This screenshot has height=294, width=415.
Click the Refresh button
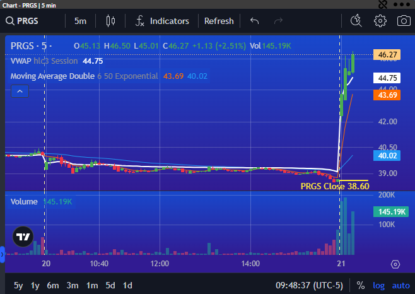219,21
